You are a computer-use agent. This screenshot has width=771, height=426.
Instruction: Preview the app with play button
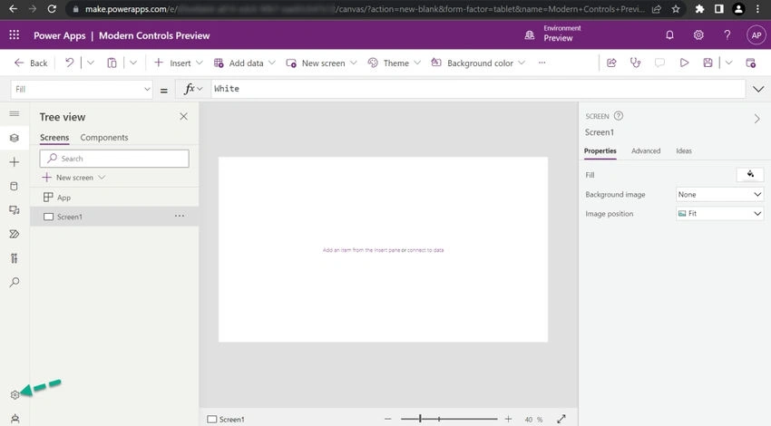684,63
